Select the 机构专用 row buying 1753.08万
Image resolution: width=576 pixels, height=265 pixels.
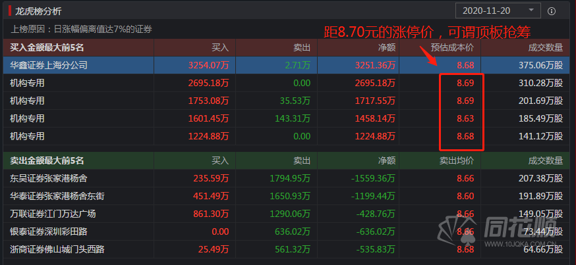point(287,101)
